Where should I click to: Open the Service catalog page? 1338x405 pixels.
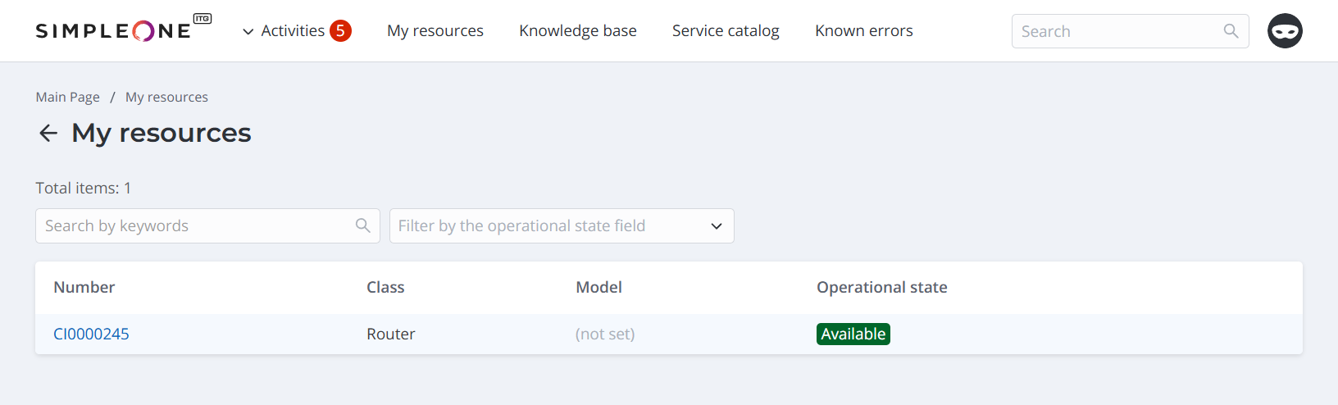pyautogui.click(x=726, y=31)
